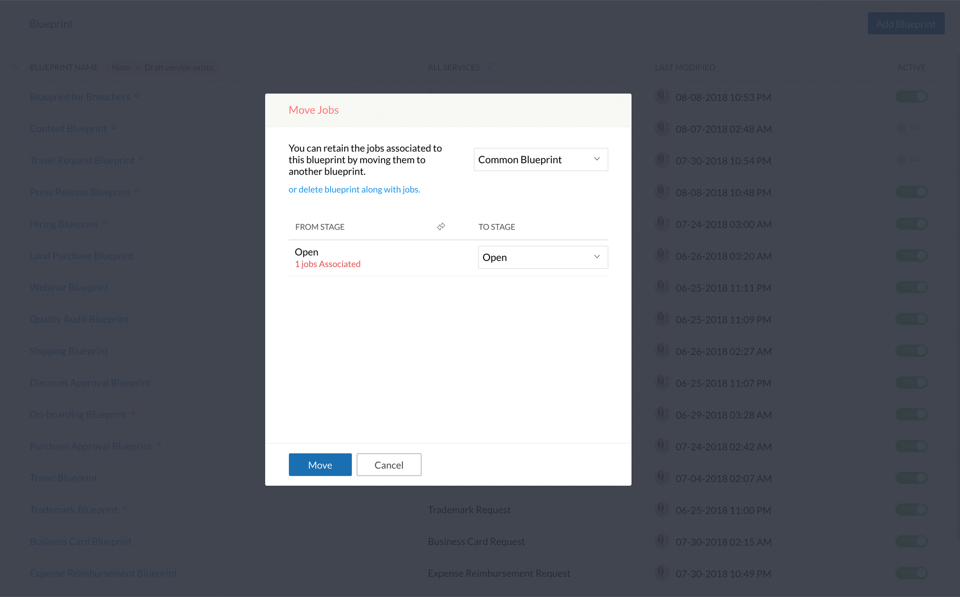
Task: Click avatar next to 08-08-2018 10:53 PM
Action: coord(662,97)
